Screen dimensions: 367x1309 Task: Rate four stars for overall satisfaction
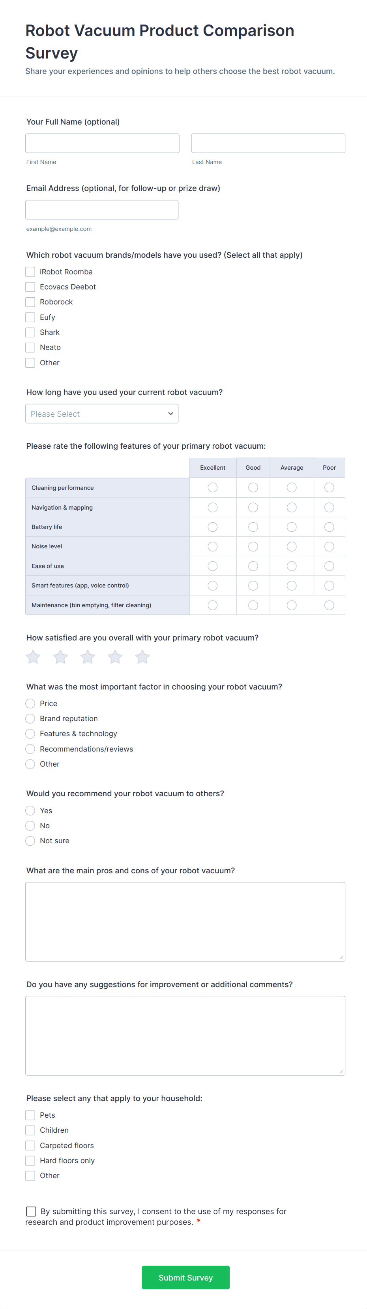click(x=114, y=657)
